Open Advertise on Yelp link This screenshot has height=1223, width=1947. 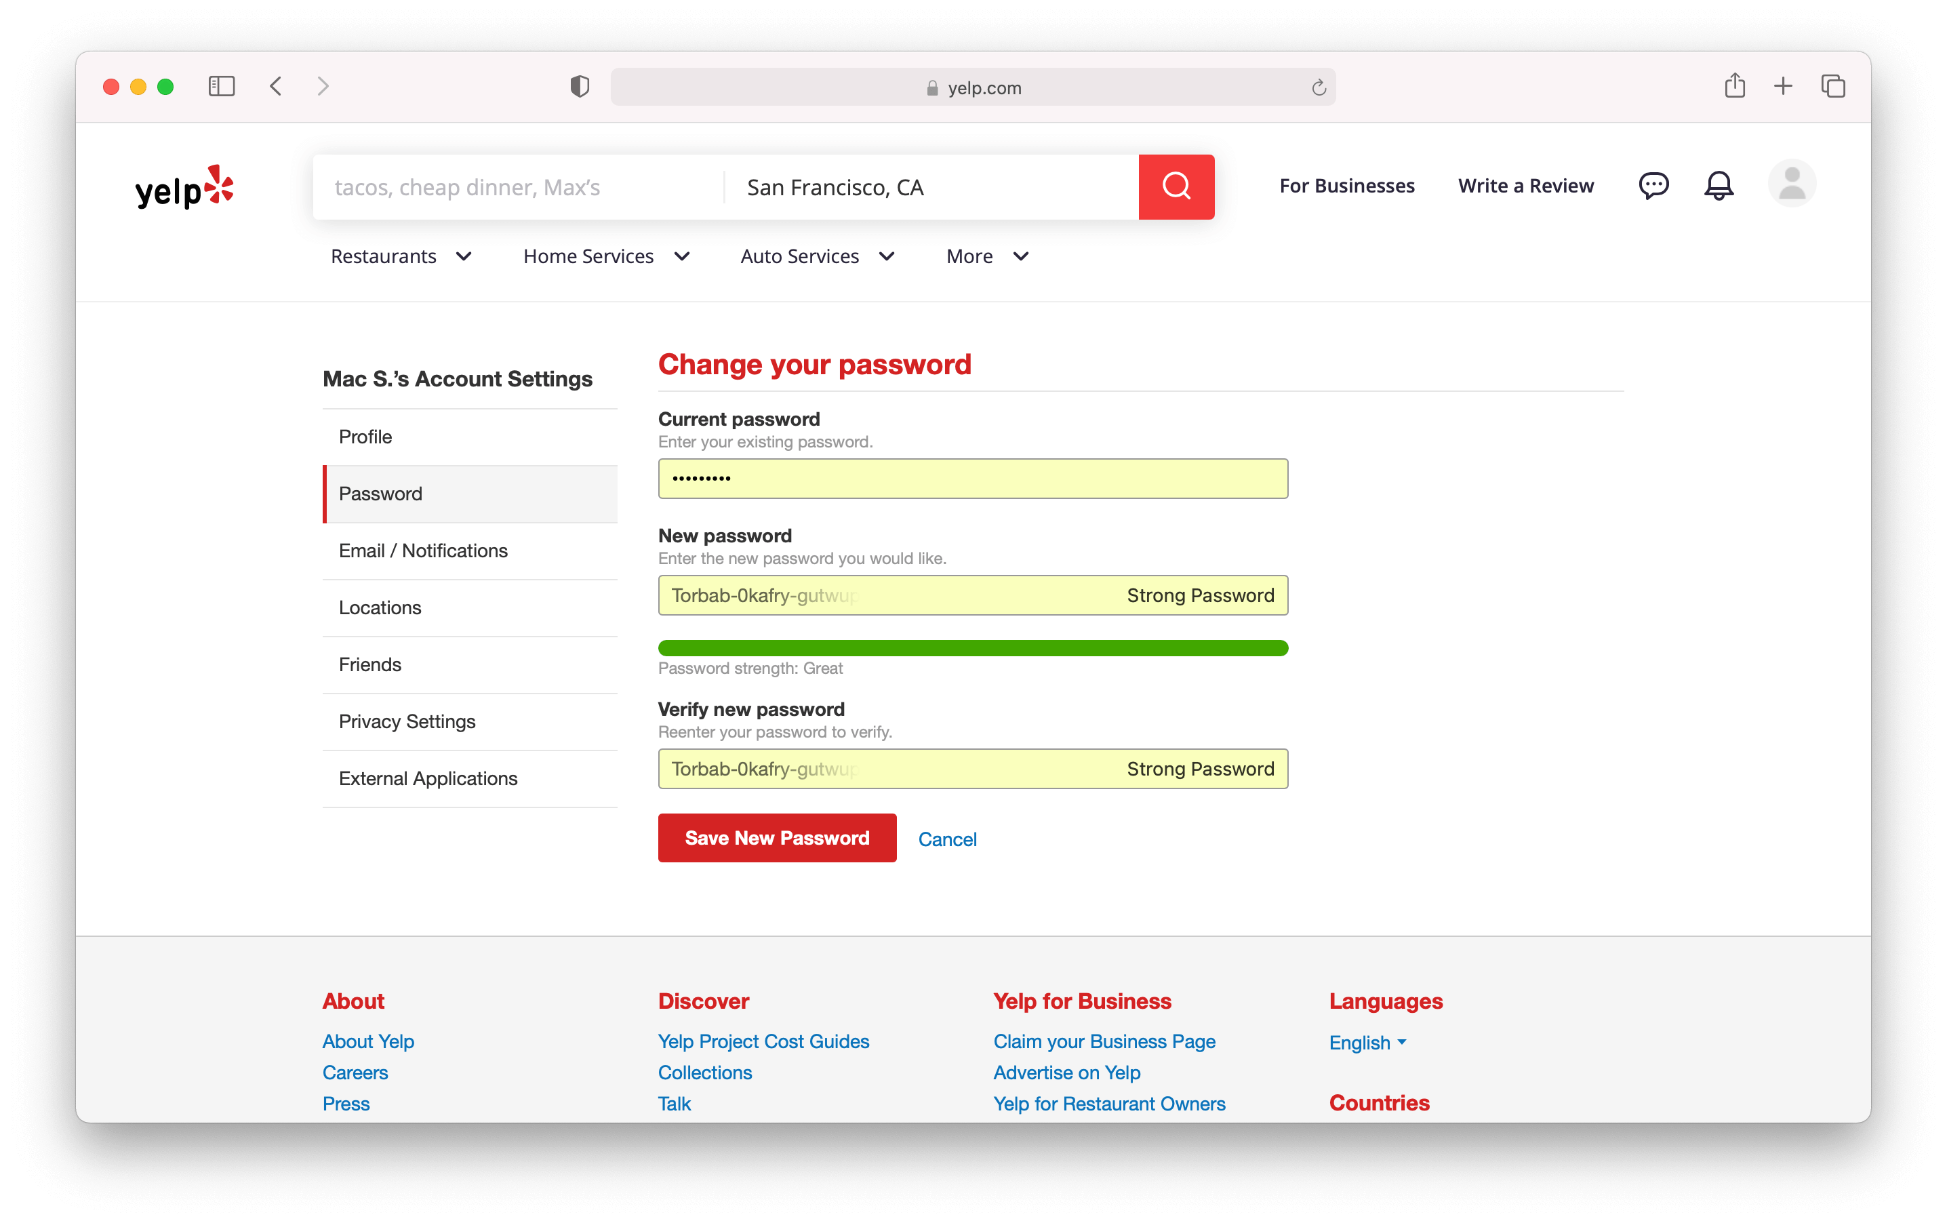click(x=1067, y=1072)
